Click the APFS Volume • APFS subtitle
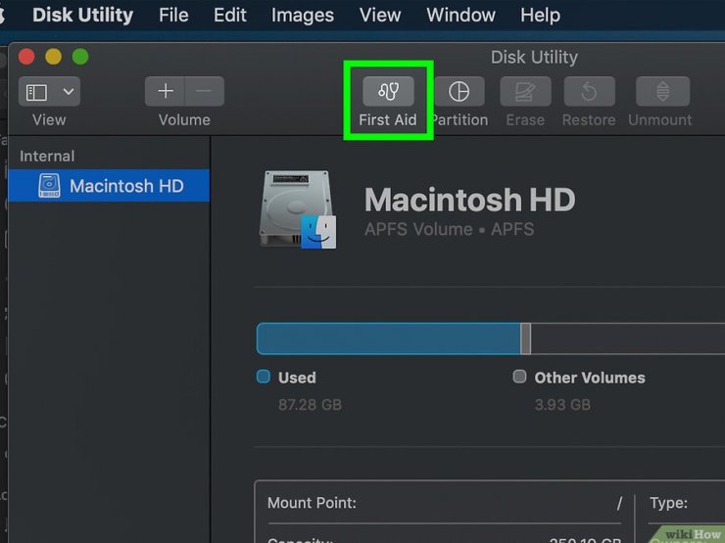Screen dimensions: 725x543 click(x=449, y=229)
